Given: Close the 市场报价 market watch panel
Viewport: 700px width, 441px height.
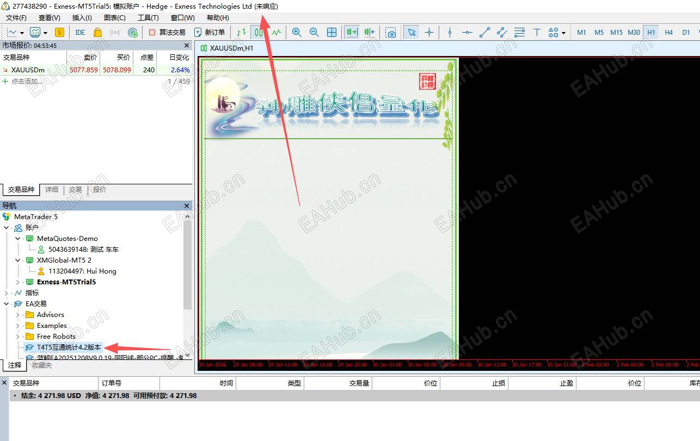Looking at the screenshot, I should pyautogui.click(x=187, y=46).
